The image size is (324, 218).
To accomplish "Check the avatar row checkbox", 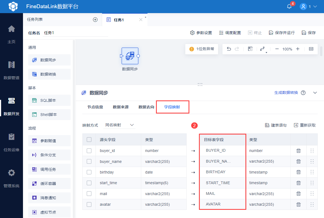I will [x=89, y=204].
